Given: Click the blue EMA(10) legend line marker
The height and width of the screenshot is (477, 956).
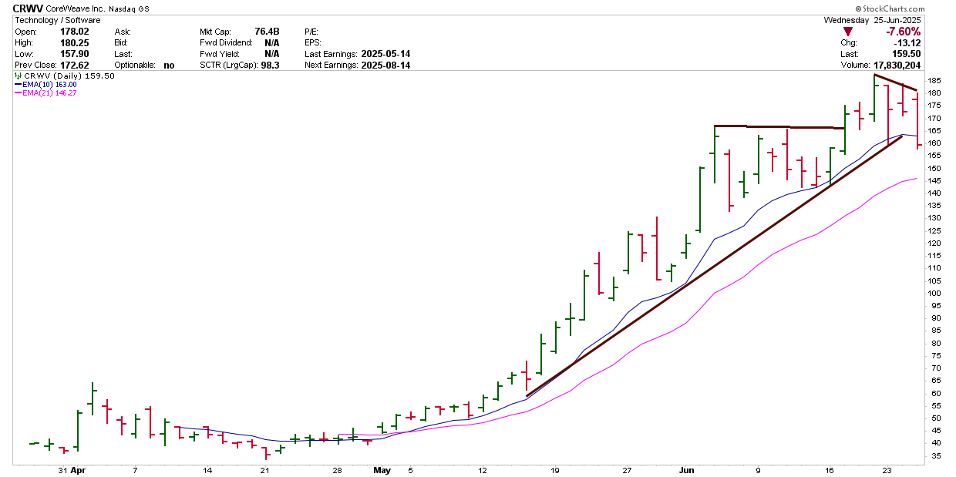Looking at the screenshot, I should (19, 85).
